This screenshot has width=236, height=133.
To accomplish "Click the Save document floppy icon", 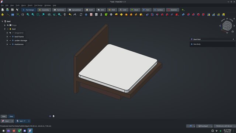I will point(12,10).
